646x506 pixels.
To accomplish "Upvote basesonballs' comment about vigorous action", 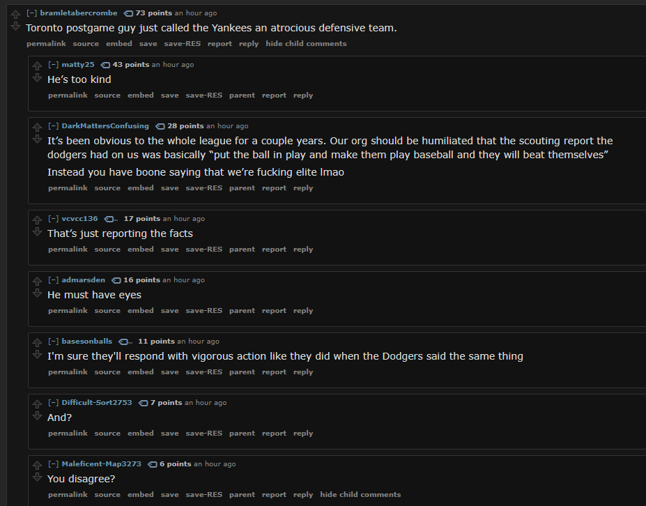I will (x=37, y=343).
